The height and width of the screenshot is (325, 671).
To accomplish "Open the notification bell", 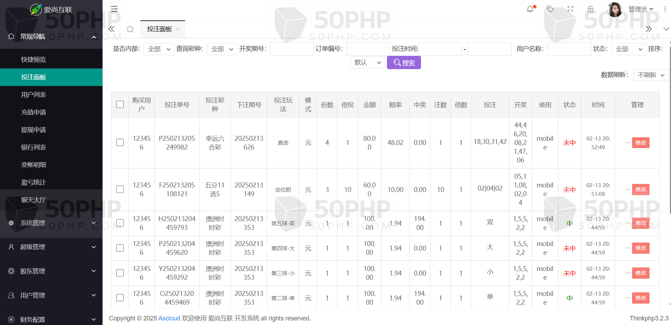I will click(530, 9).
